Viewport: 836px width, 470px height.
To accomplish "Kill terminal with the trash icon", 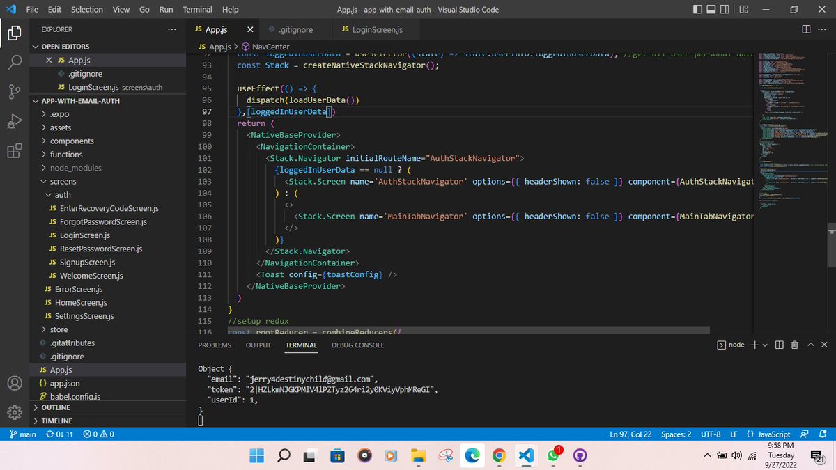I will click(794, 345).
